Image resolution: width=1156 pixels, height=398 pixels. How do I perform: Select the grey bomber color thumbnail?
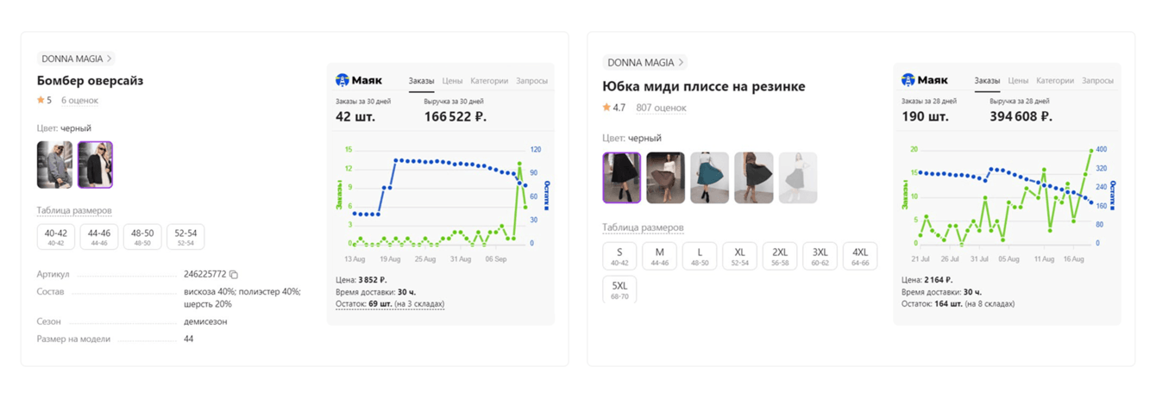tap(55, 165)
